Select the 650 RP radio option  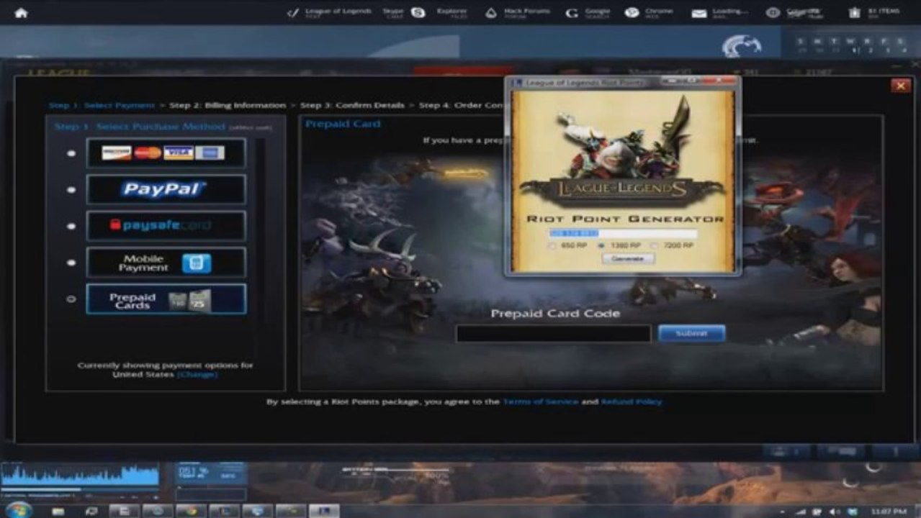pos(553,246)
